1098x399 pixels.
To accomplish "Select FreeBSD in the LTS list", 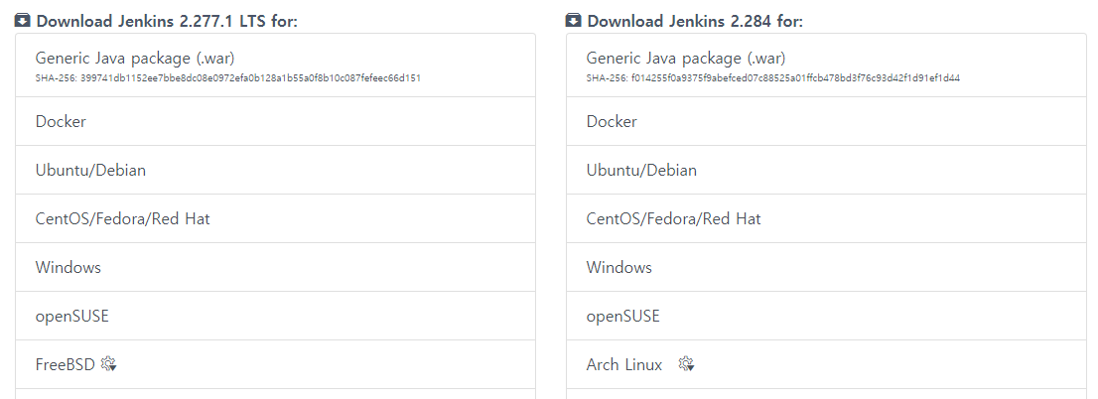I will pos(275,364).
